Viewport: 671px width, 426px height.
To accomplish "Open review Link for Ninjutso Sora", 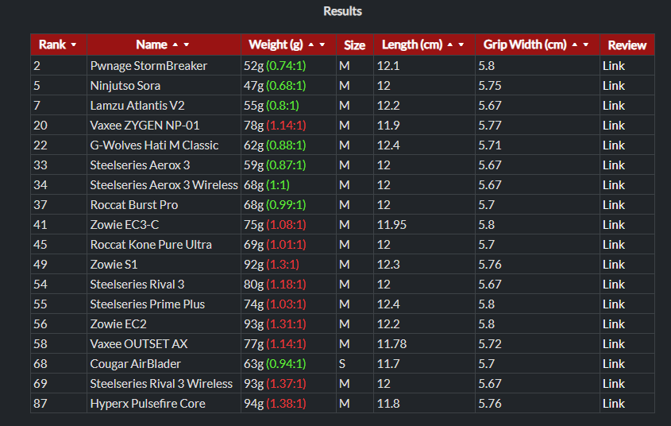I will coord(614,86).
